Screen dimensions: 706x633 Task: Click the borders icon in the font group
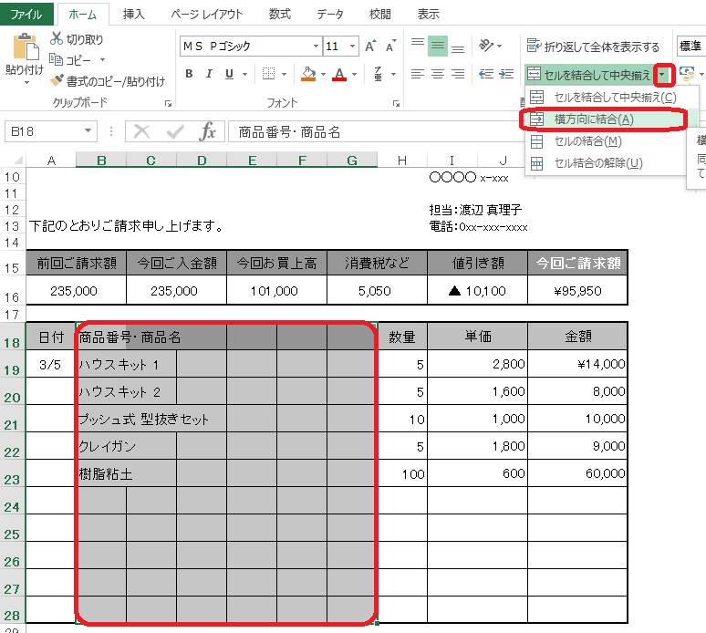click(267, 74)
